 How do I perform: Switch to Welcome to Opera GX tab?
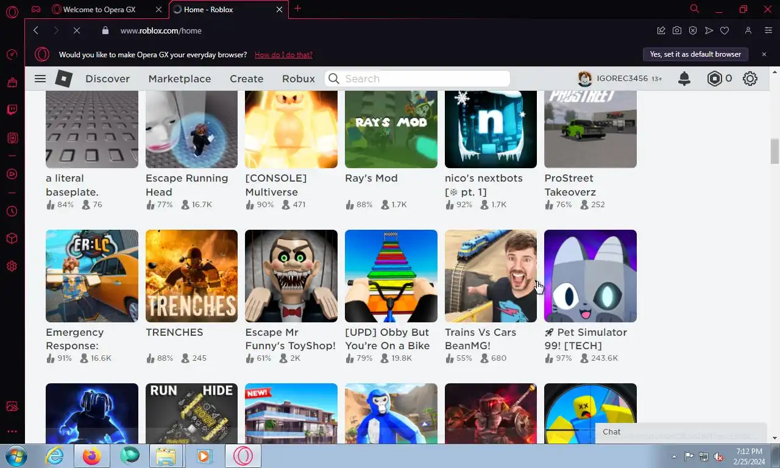coord(107,9)
